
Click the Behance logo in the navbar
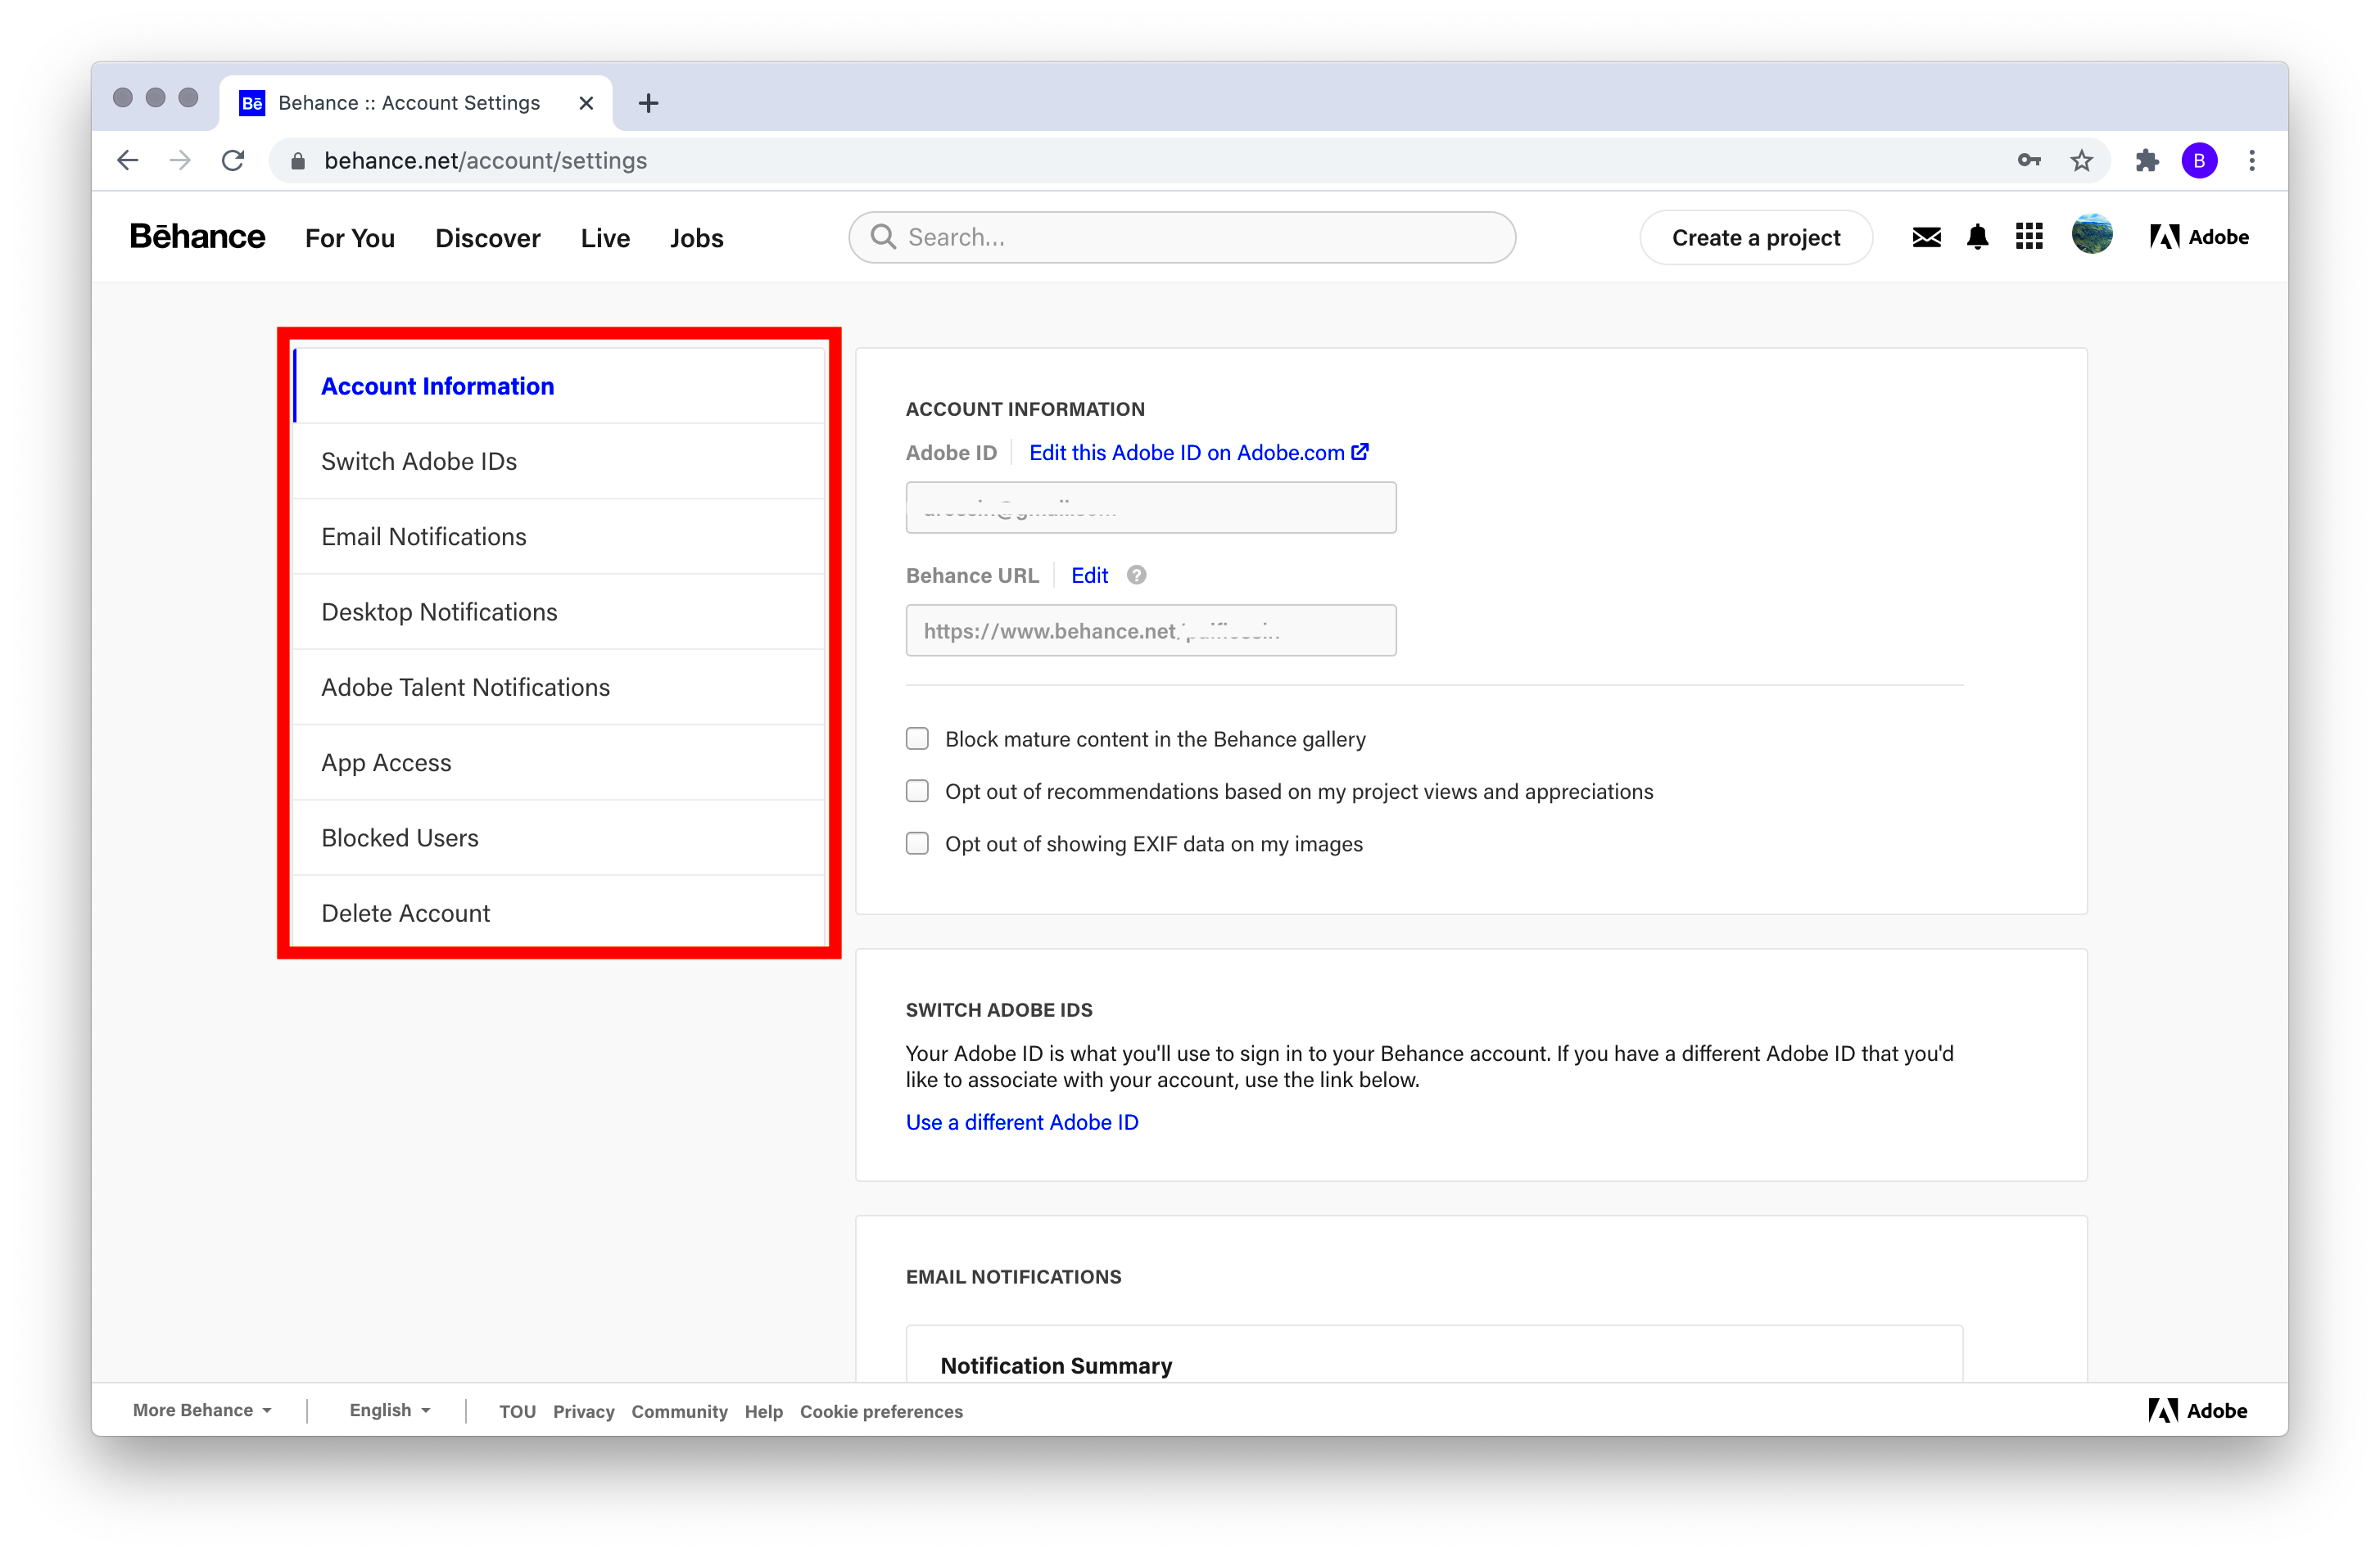coord(197,238)
